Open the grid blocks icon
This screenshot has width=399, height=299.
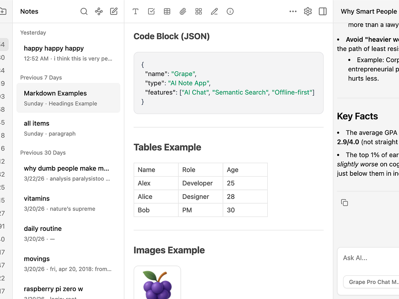coord(199,12)
